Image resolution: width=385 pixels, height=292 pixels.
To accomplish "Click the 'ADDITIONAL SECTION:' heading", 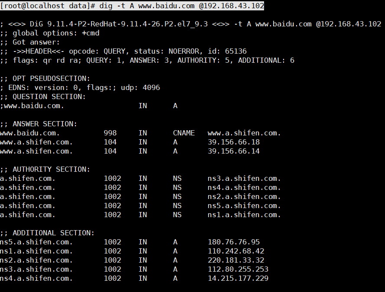I will coord(53,233).
